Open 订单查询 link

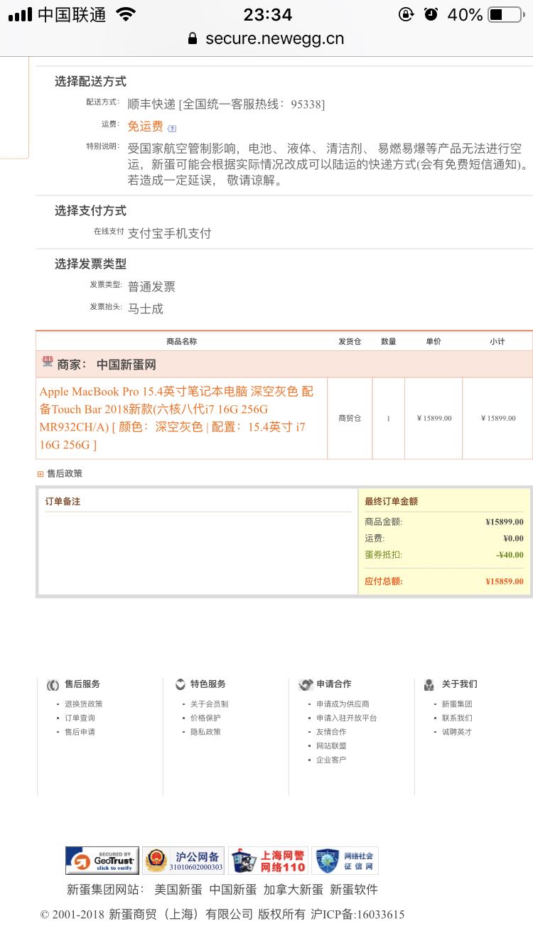[80, 718]
